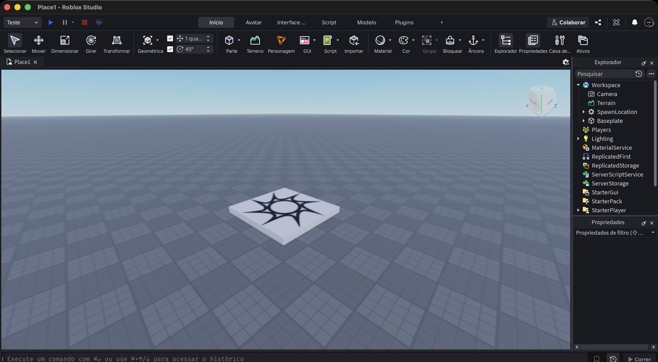The width and height of the screenshot is (658, 362).
Task: Click the Correr button
Action: point(639,359)
